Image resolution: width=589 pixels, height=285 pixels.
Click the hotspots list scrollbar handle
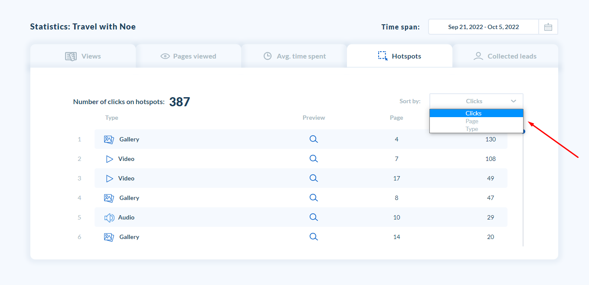tap(523, 131)
